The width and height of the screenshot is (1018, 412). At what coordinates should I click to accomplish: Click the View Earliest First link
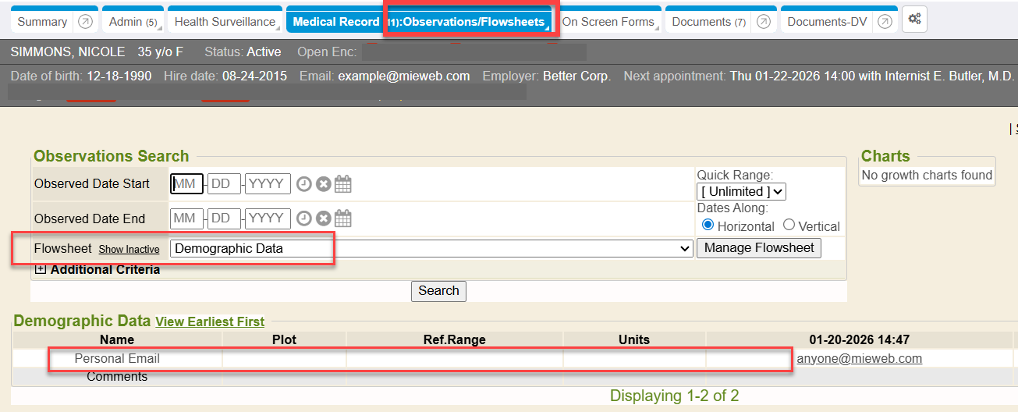pyautogui.click(x=210, y=321)
